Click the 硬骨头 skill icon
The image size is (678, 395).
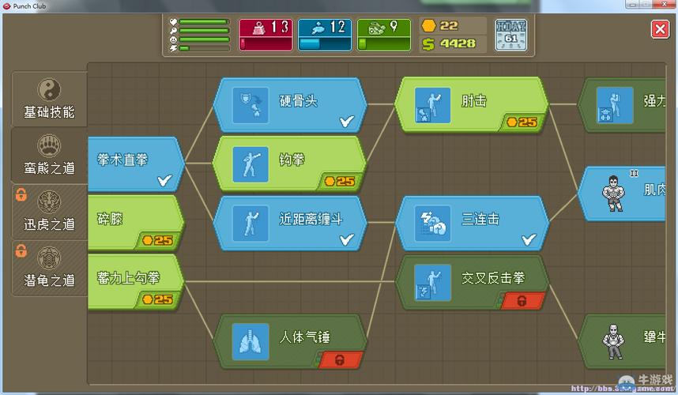[x=250, y=105]
